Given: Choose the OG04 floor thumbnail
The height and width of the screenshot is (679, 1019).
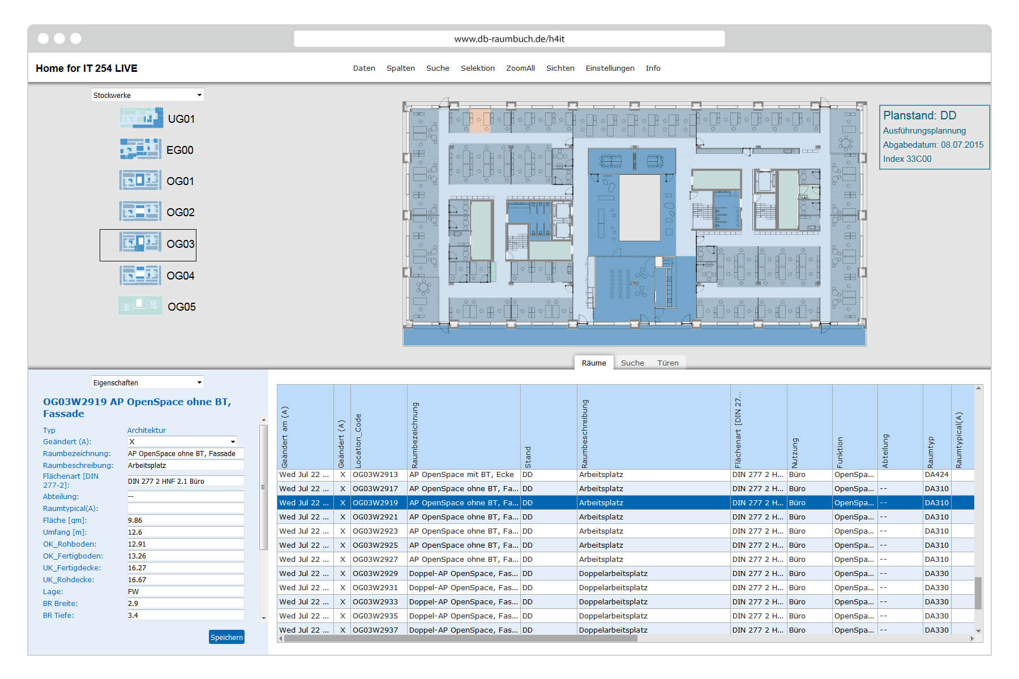Looking at the screenshot, I should pyautogui.click(x=140, y=275).
